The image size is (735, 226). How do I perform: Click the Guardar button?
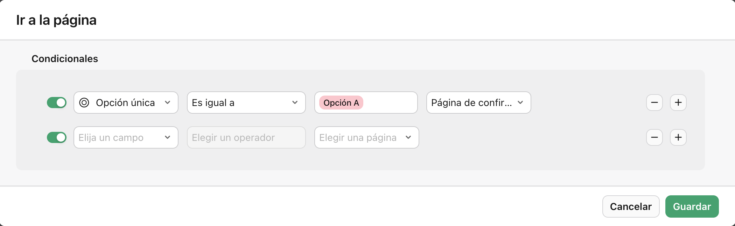692,206
